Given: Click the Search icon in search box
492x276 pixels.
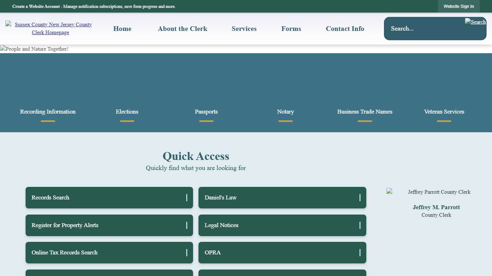Looking at the screenshot, I should 475,22.
